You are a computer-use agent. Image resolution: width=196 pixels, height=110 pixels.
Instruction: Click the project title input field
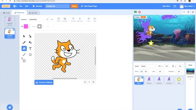pos(58,6)
